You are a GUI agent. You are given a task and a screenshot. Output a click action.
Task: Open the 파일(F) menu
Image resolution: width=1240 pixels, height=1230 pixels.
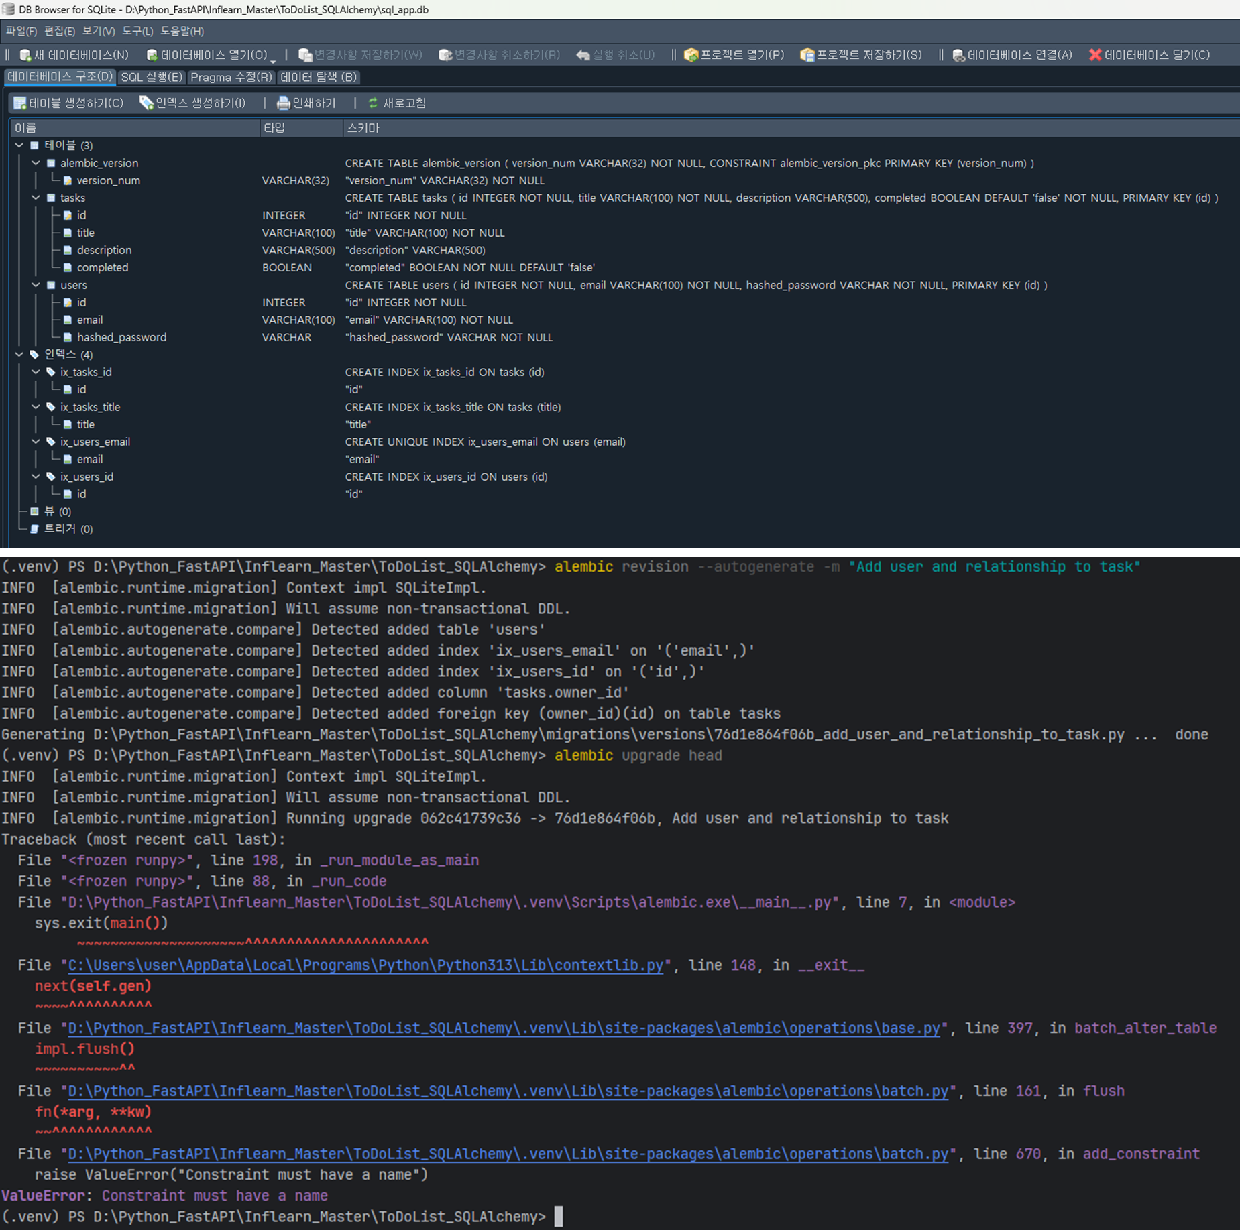point(21,31)
